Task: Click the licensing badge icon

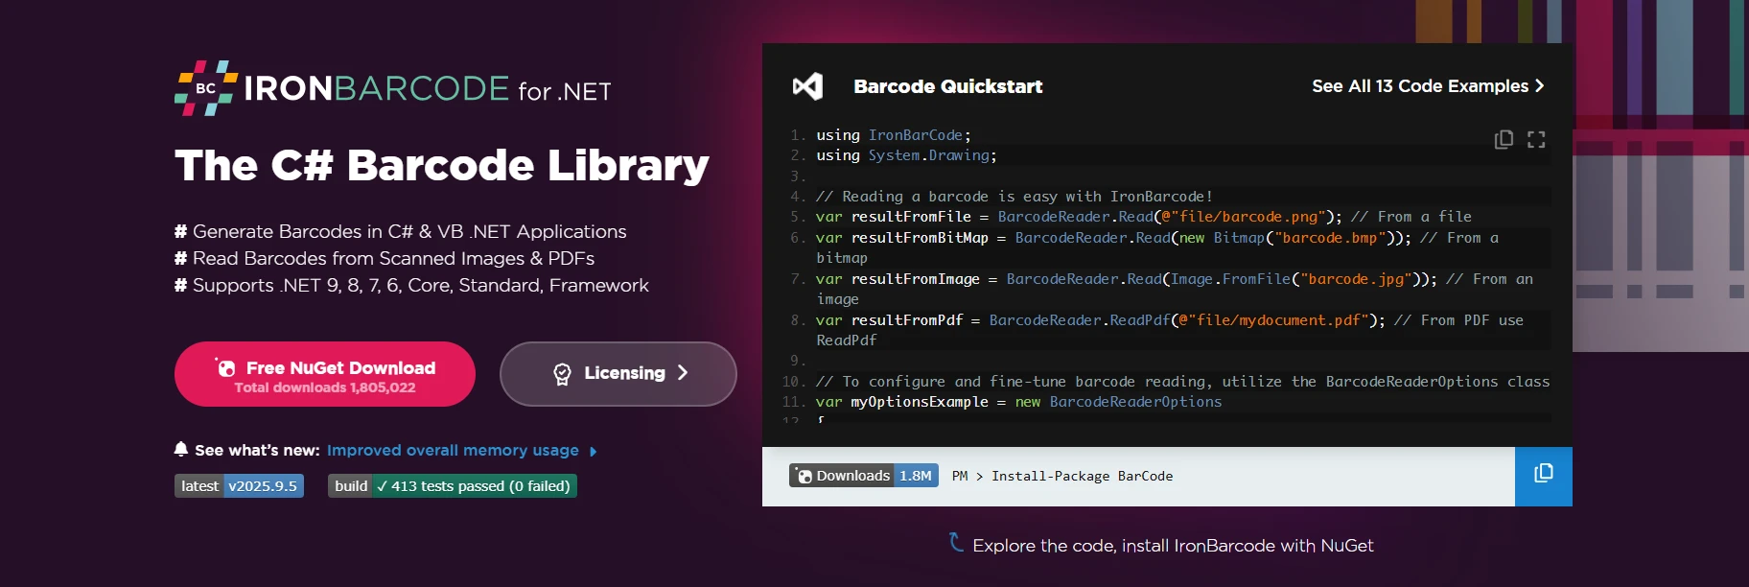Action: coord(562,374)
